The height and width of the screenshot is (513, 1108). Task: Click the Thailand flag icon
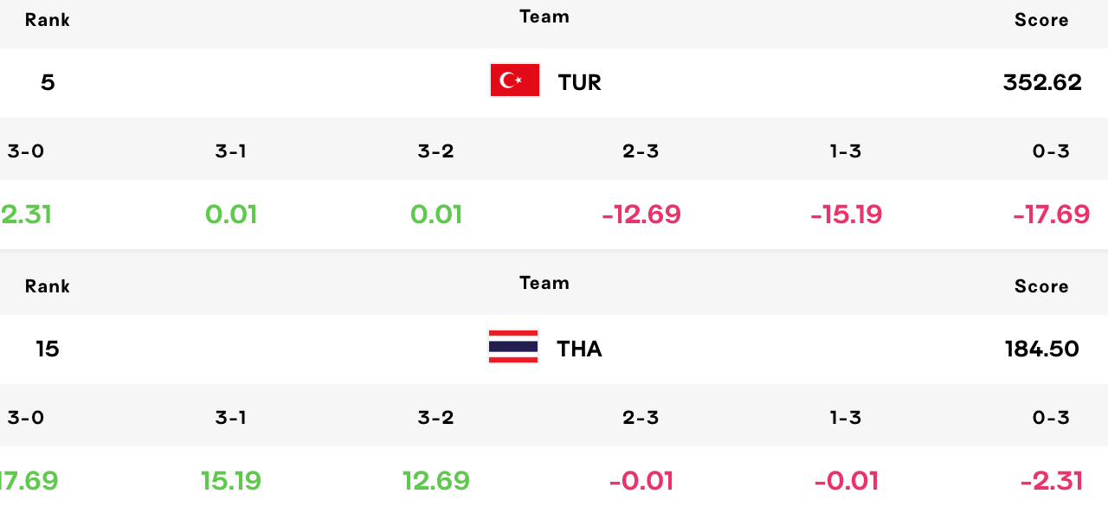tap(513, 347)
